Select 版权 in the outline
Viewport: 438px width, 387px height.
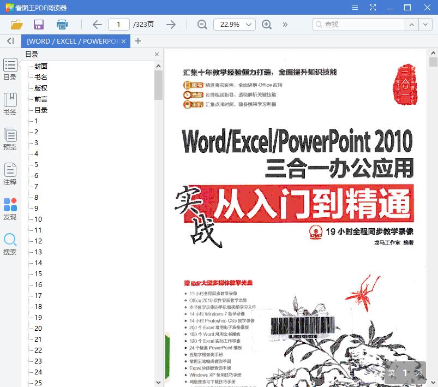click(x=41, y=88)
